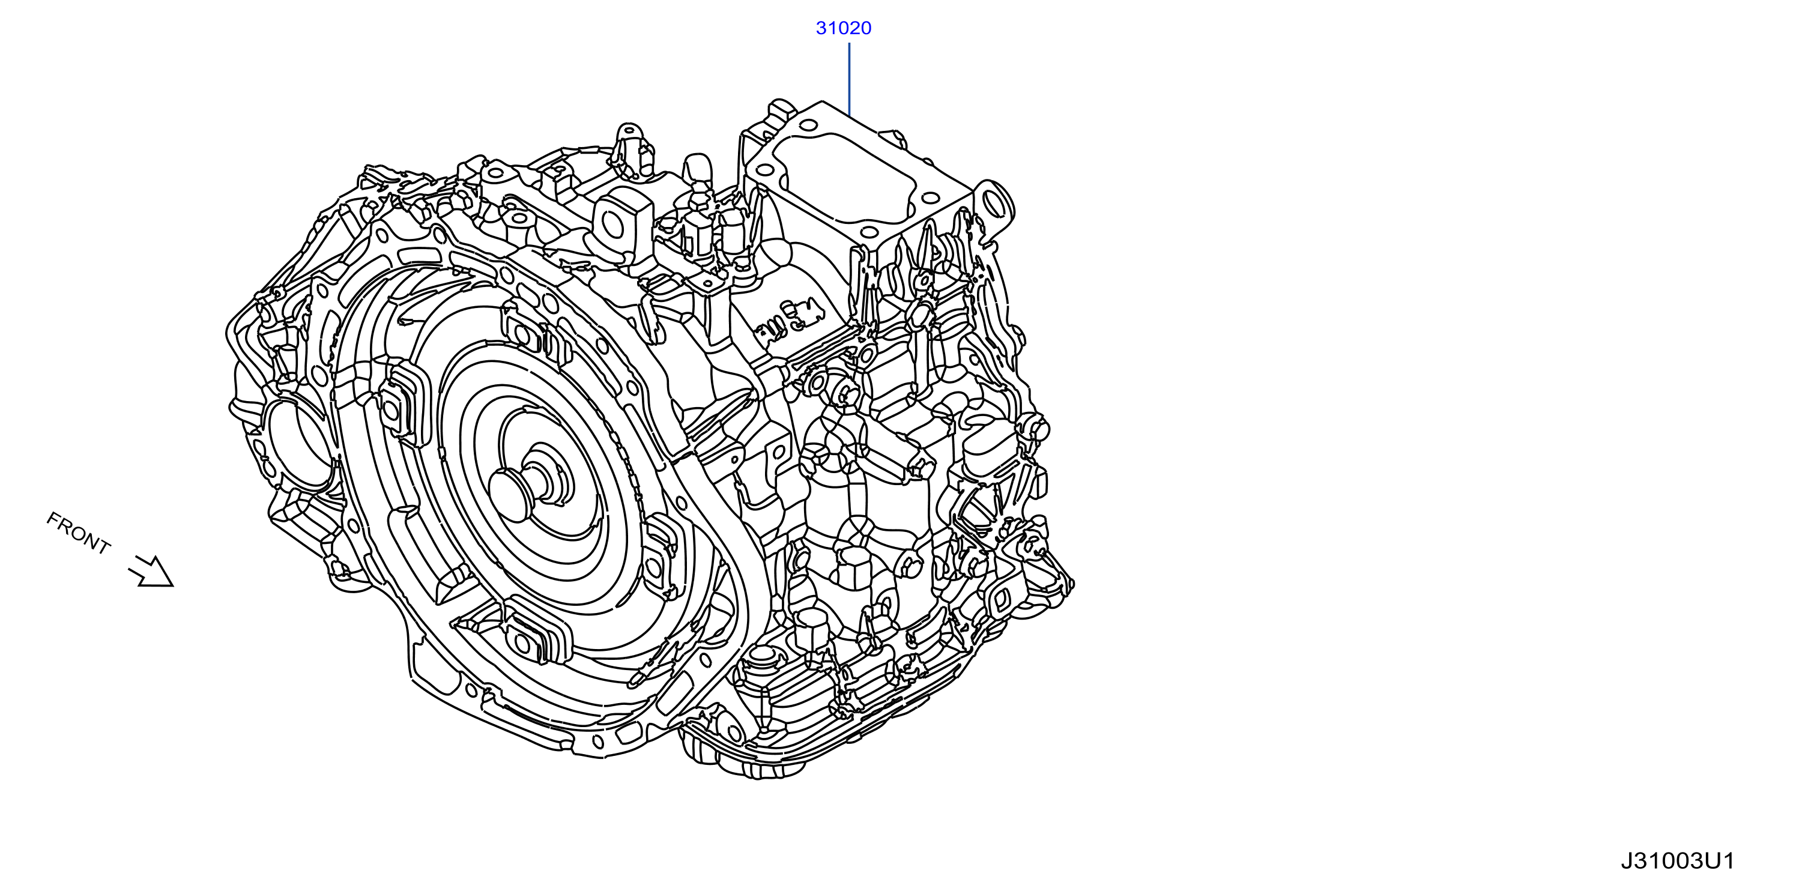The image size is (1805, 891).
Task: Click the FRONT text label
Action: (x=79, y=533)
